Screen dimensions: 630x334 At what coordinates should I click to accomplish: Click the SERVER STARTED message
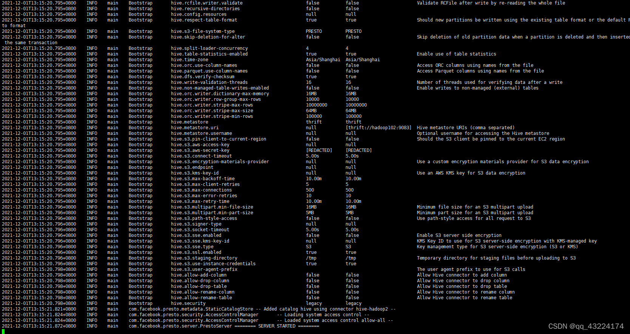point(277,326)
